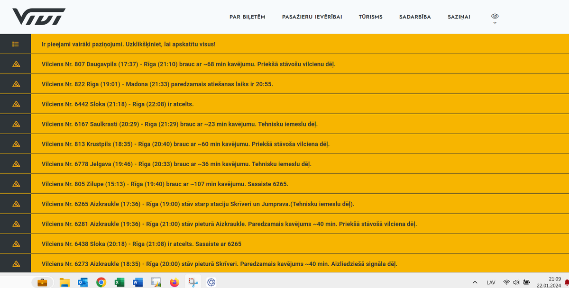Viewport: 569px width, 288px height.
Task: Open notice for Vilciens Nr. 822 Rīga–Madona
Action: click(300, 84)
